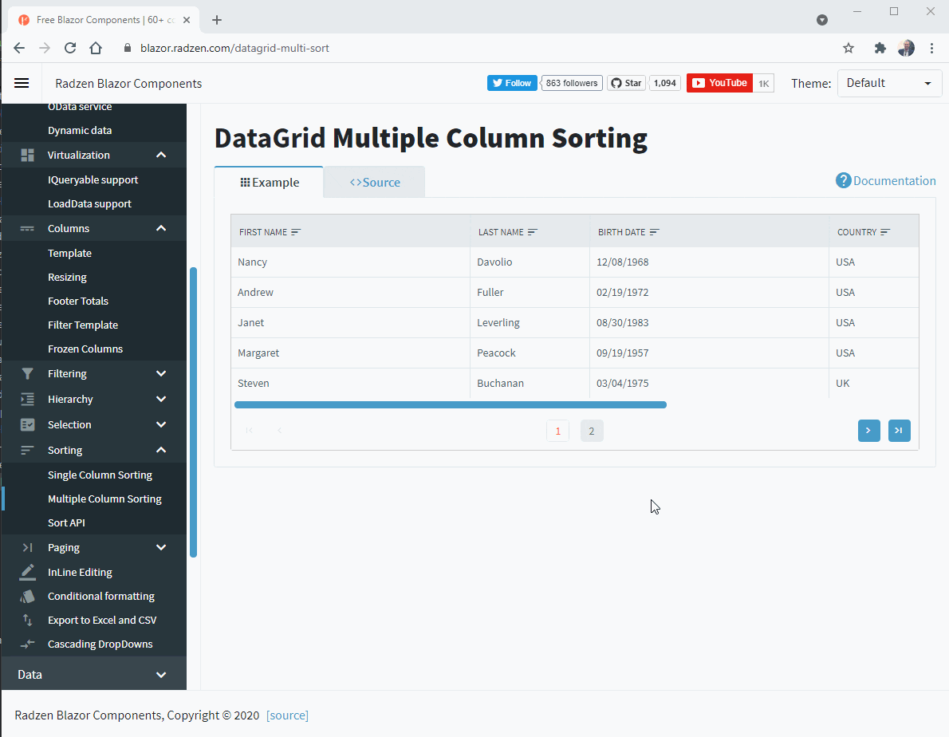
Task: Click the InLine Editing pencil icon
Action: (x=27, y=573)
